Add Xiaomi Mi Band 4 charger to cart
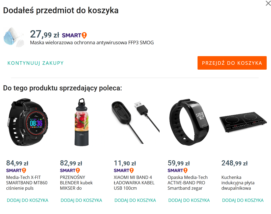 click(x=135, y=200)
